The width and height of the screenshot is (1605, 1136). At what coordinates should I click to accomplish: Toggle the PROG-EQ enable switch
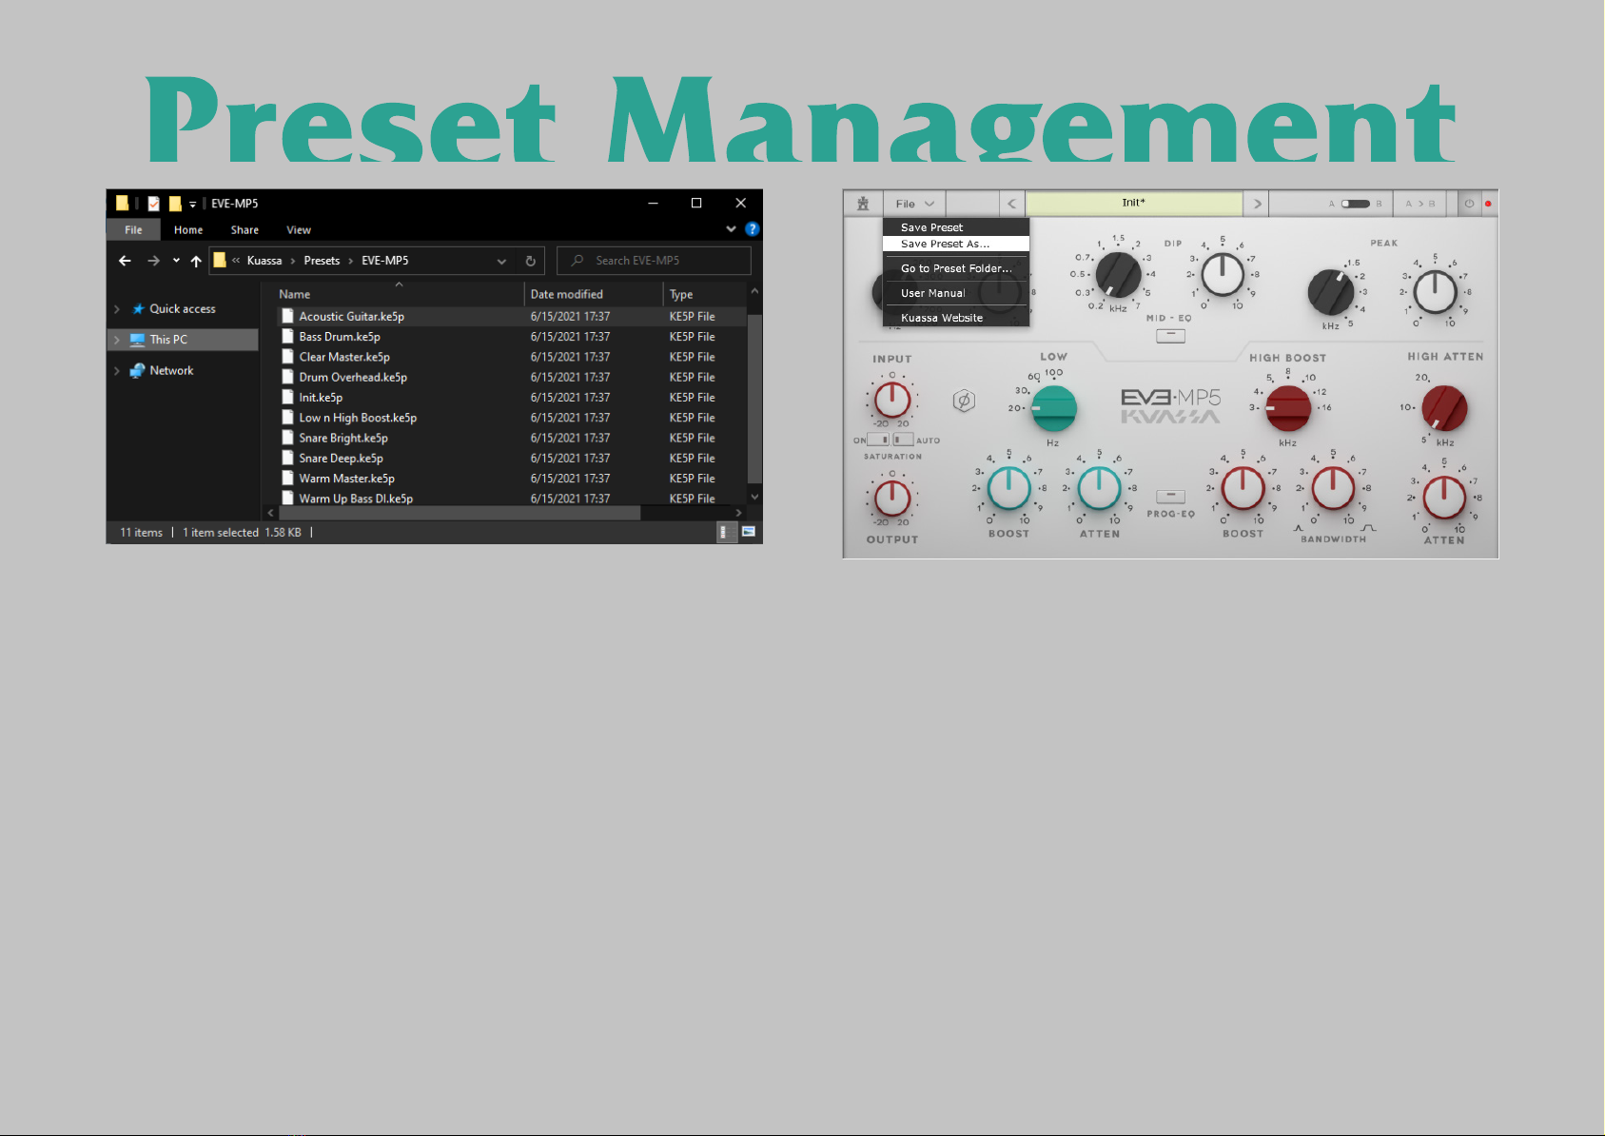coord(1170,496)
